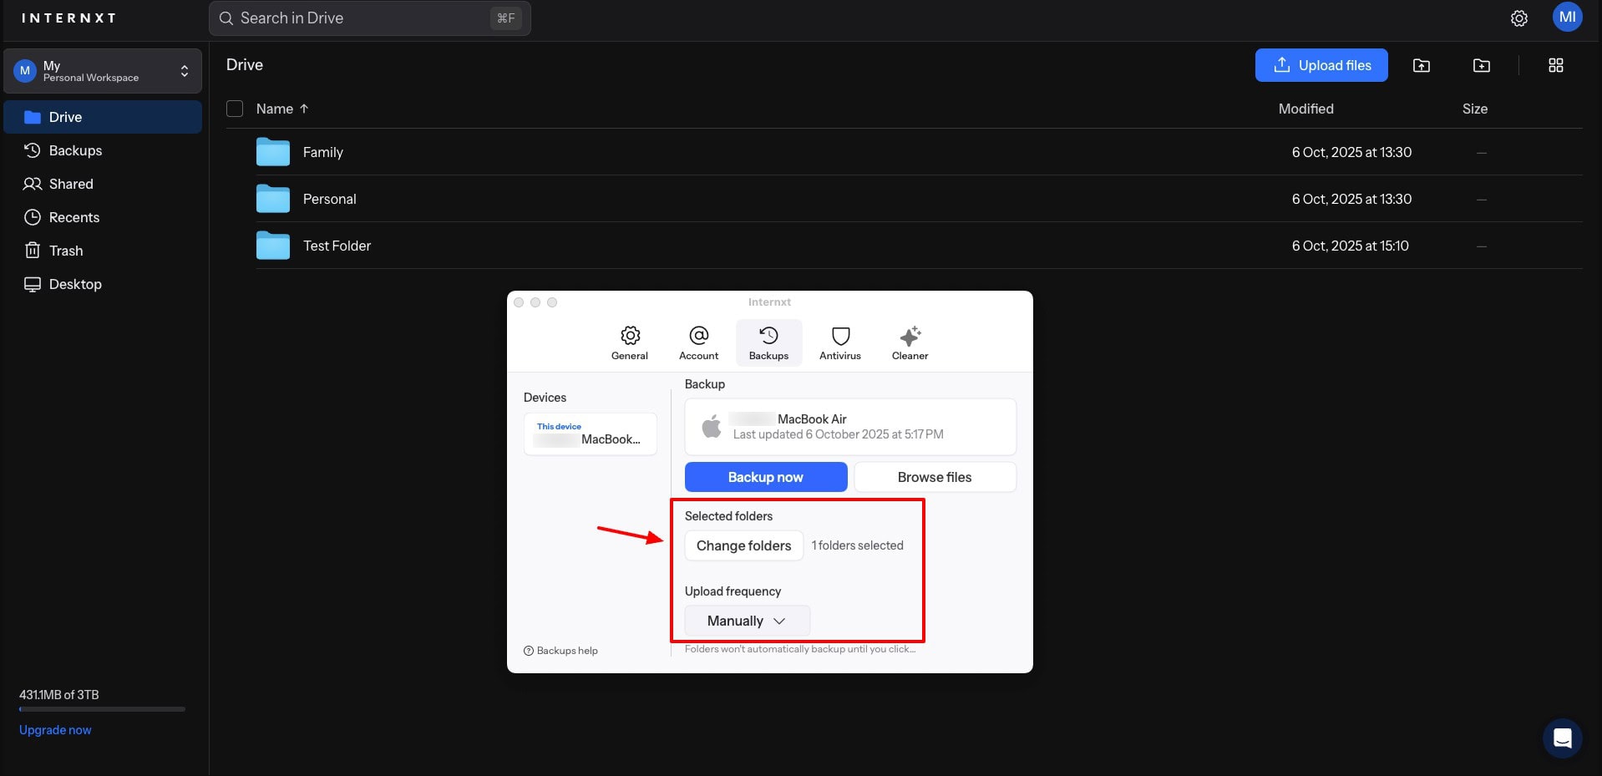Click the Test Folder name
The width and height of the screenshot is (1602, 776).
[337, 246]
